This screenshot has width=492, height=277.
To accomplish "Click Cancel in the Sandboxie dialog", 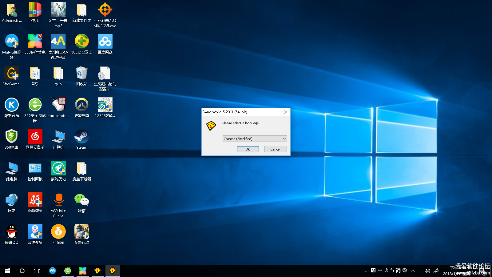I will pos(275,149).
